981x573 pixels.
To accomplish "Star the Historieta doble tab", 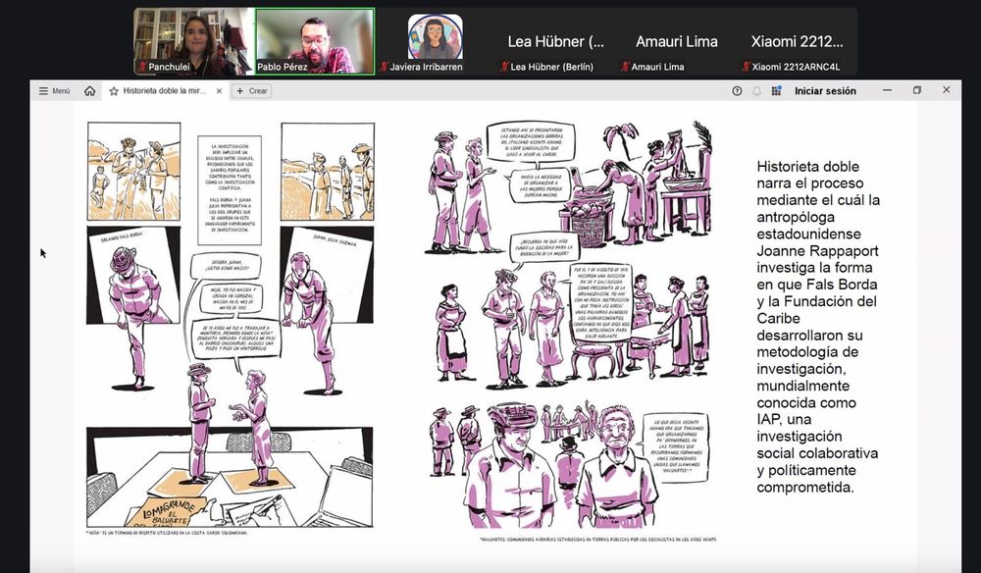I will pyautogui.click(x=113, y=90).
